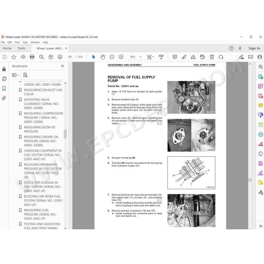The image size is (264, 264).
Task: Open Bookmarks options dropdown menu
Action: 15,75
